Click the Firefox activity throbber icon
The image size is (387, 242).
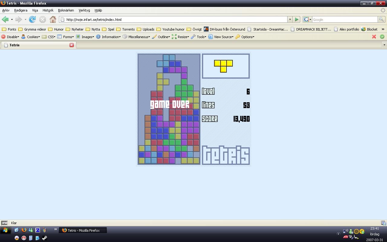383,10
